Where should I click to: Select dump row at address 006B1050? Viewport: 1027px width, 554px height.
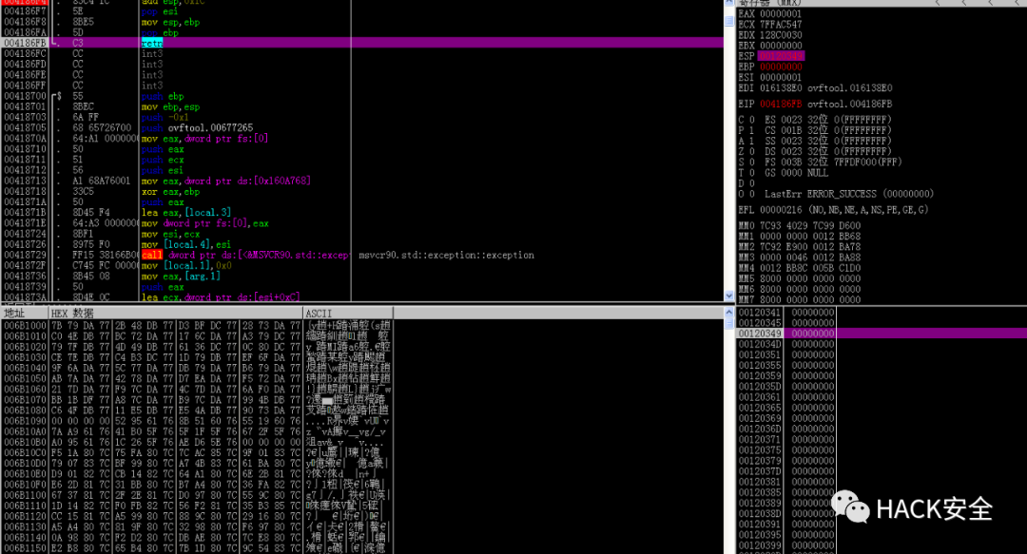tap(197, 378)
